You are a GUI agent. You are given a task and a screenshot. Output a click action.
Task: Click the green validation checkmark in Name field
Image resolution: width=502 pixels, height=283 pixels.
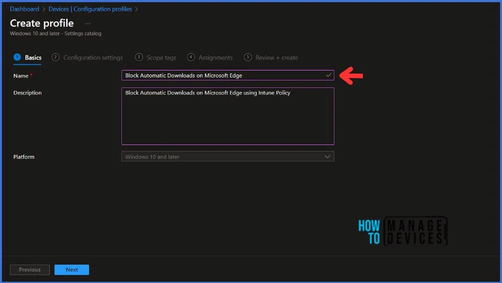tap(328, 75)
